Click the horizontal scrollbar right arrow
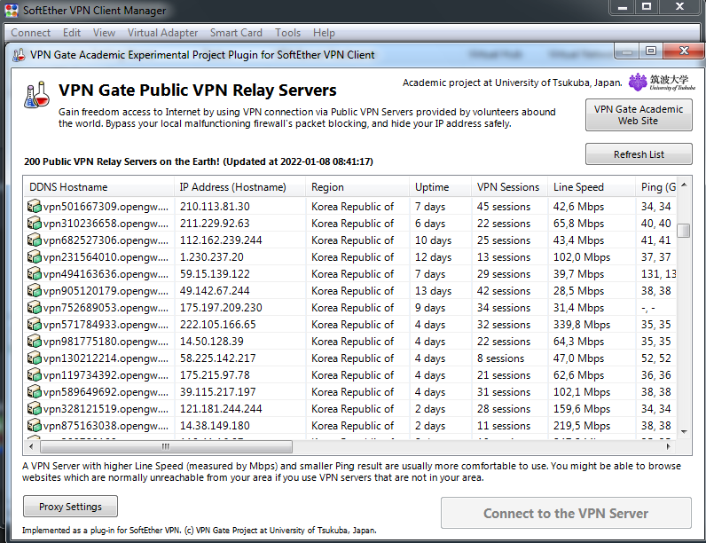Image resolution: width=706 pixels, height=543 pixels. [x=668, y=447]
